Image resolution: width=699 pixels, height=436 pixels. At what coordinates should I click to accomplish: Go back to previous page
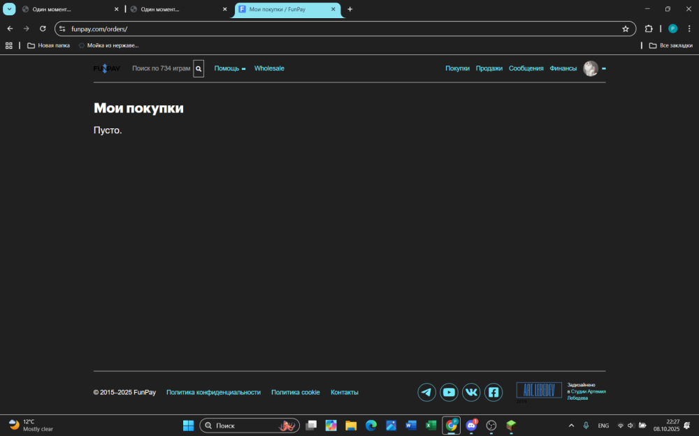pyautogui.click(x=10, y=29)
